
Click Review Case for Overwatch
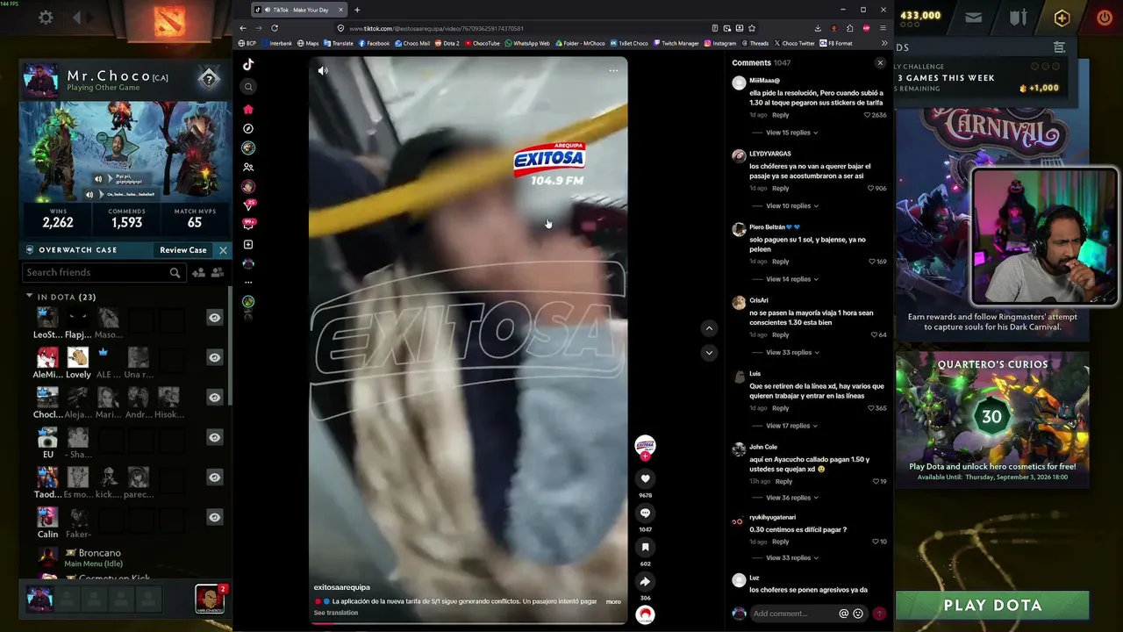coord(183,250)
